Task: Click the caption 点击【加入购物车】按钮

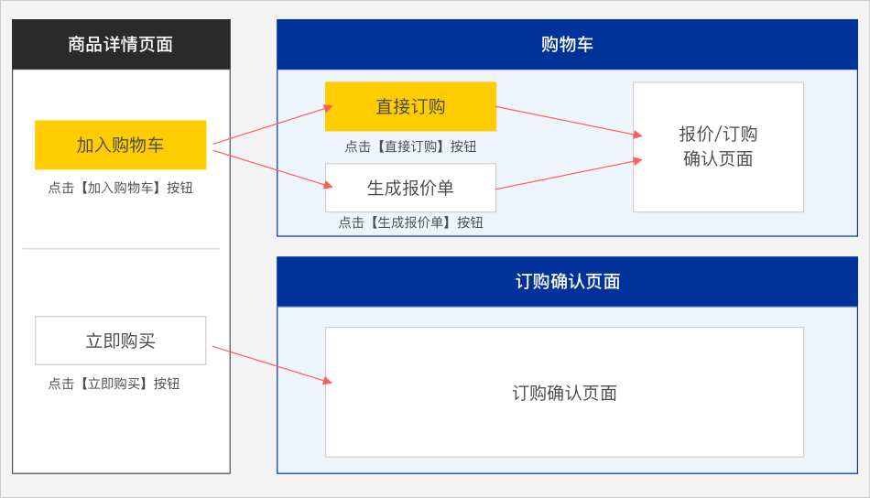Action: coord(120,188)
